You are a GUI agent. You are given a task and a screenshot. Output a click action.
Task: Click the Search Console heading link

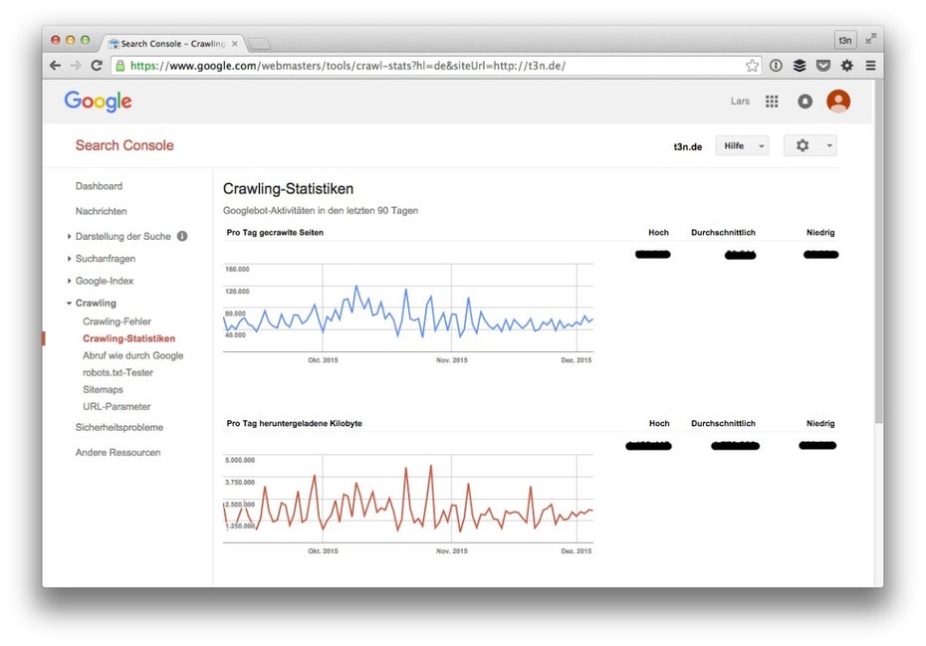124,145
